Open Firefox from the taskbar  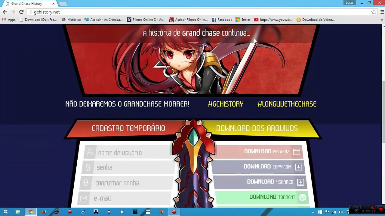click(44, 212)
